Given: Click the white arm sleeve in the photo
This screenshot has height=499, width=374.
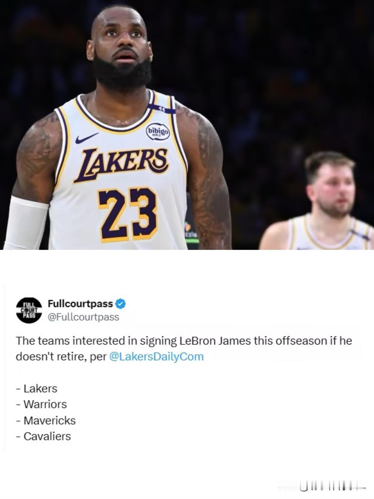Looking at the screenshot, I should pos(26,223).
